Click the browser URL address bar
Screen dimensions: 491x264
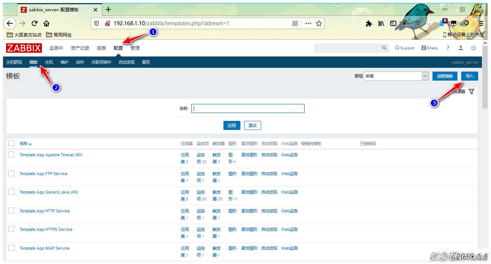click(x=208, y=23)
